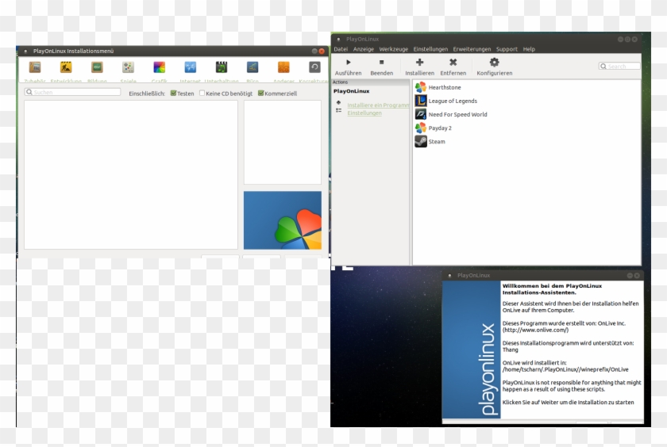Open the Büro category icon
The height and width of the screenshot is (447, 667).
tap(253, 67)
